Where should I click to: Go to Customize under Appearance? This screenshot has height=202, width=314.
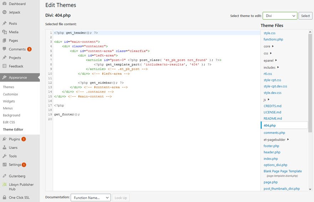point(10,94)
